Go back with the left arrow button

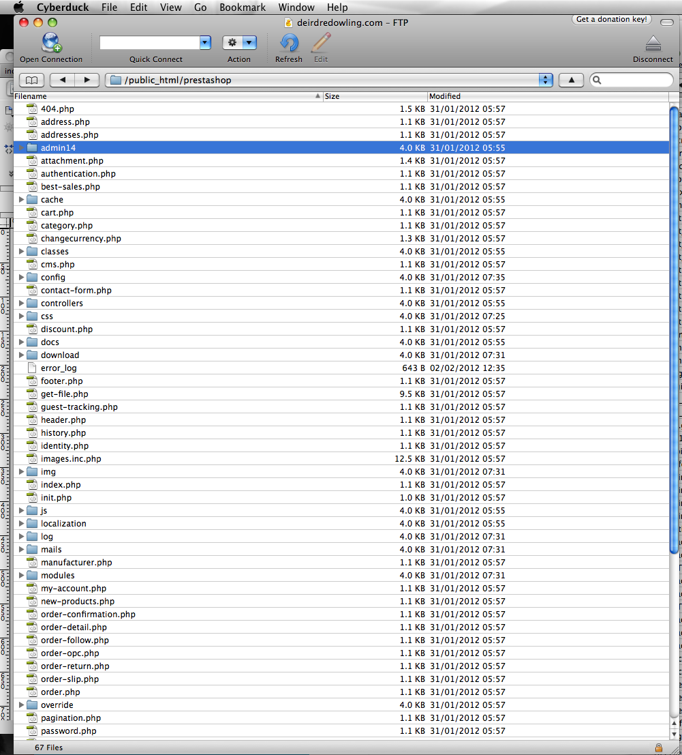coord(63,80)
